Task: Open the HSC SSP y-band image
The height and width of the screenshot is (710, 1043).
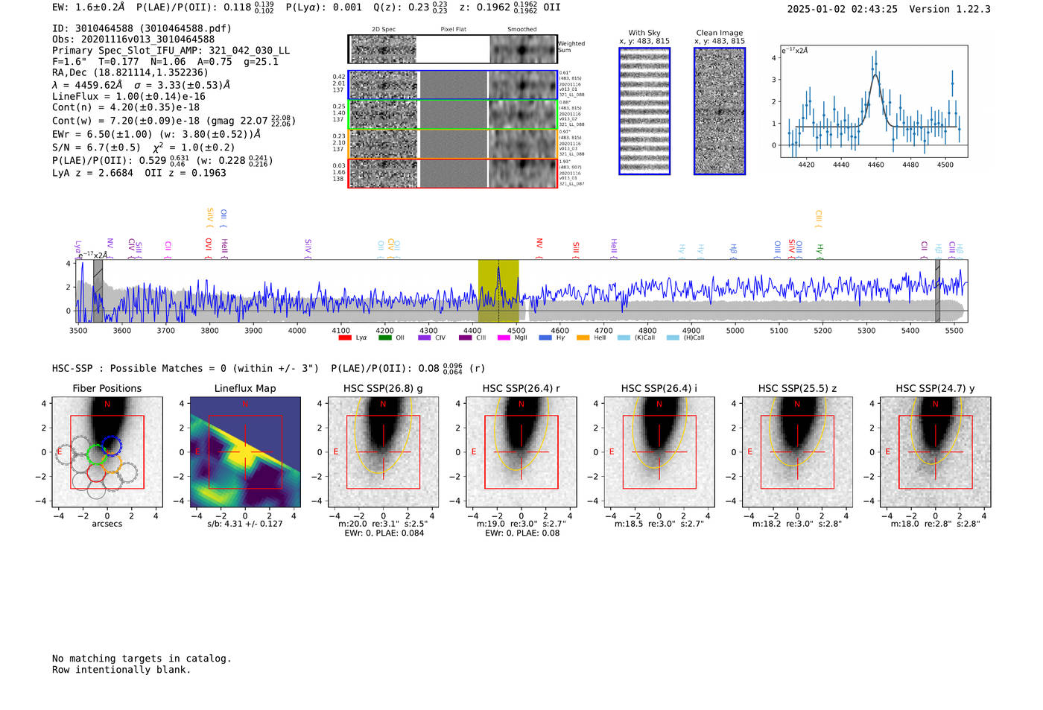Action: pos(936,452)
